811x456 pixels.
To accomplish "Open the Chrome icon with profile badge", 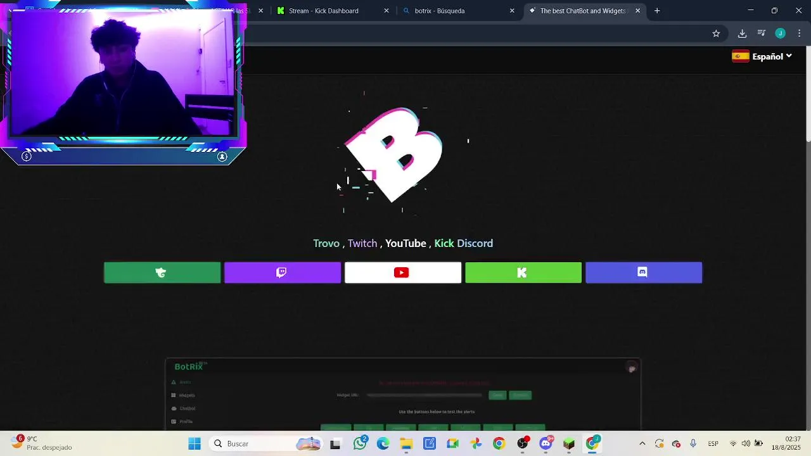I will (x=592, y=443).
